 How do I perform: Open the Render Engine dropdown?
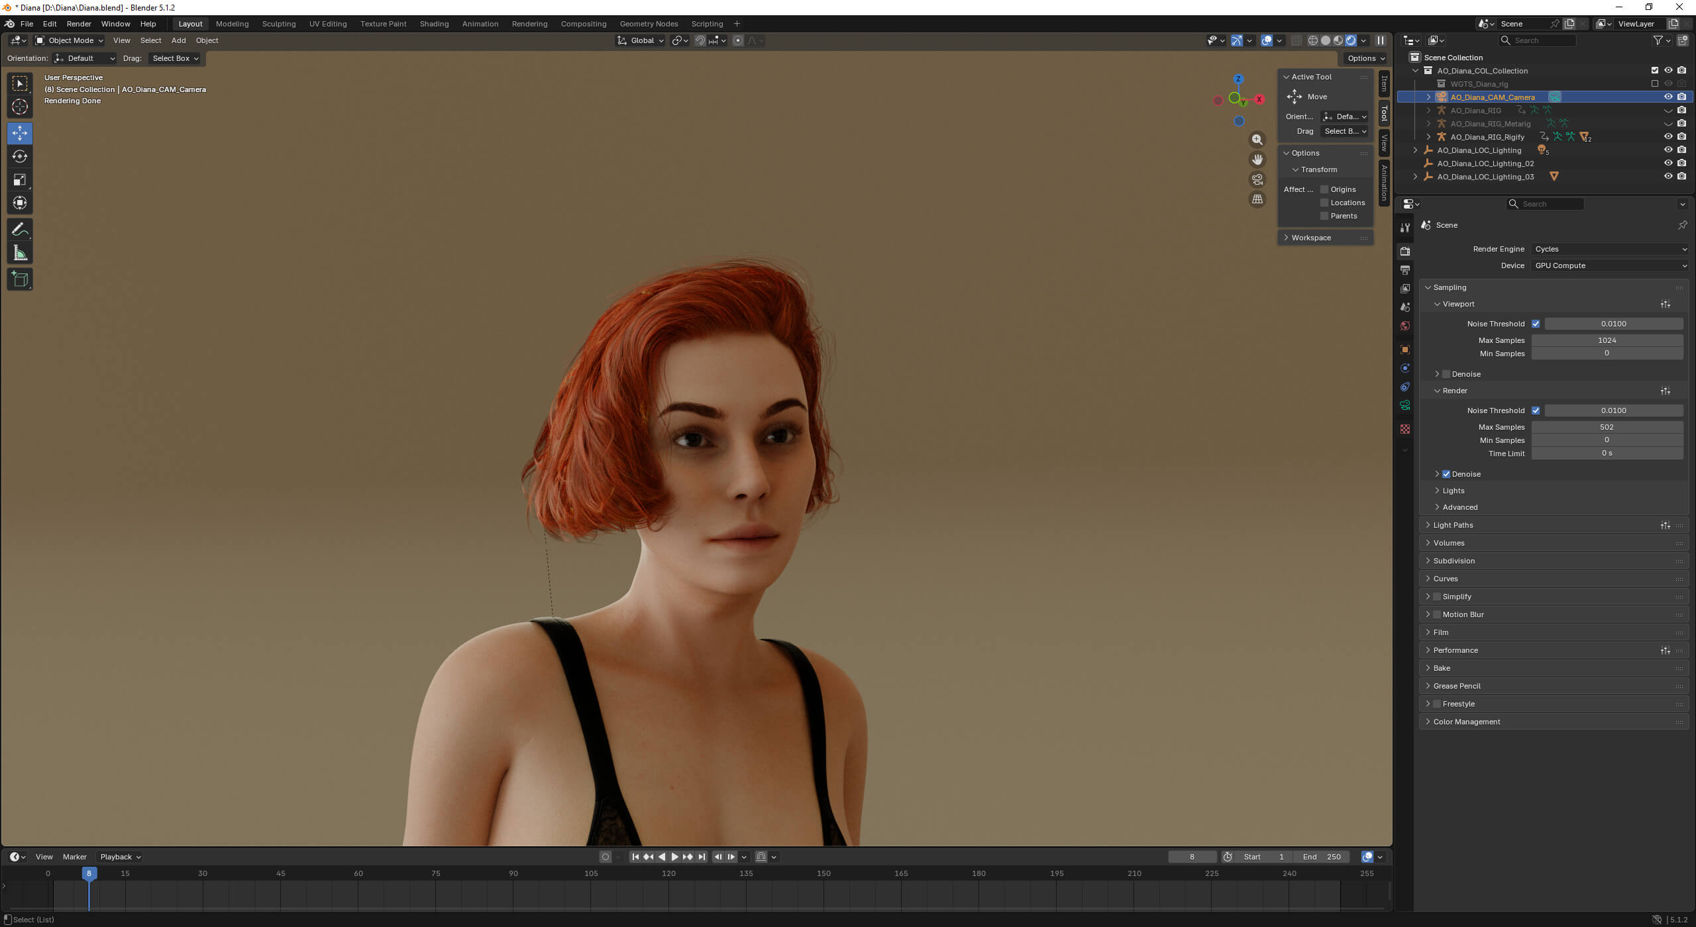click(1609, 249)
